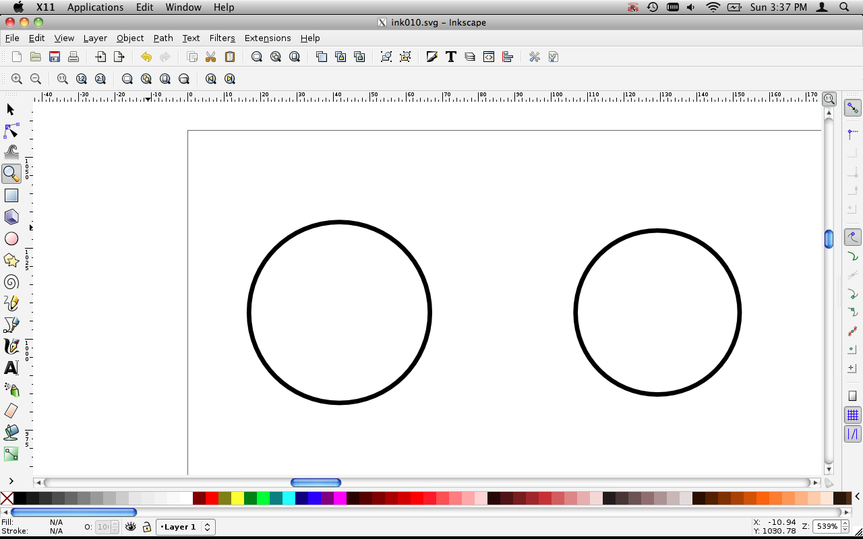Click the Export icon
Screen dimensions: 863x539
tap(119, 57)
